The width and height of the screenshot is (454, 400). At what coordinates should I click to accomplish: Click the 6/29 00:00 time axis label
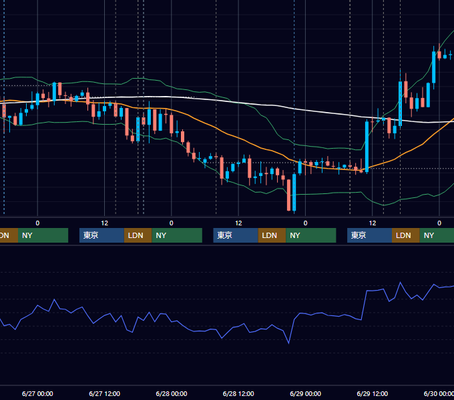coord(306,393)
